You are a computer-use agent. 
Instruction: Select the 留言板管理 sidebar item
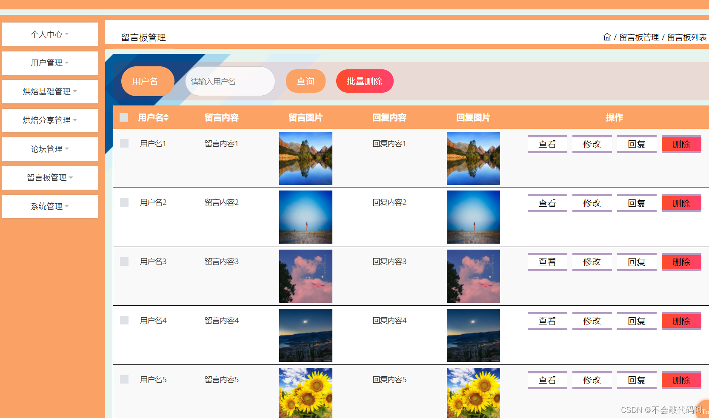pos(50,178)
